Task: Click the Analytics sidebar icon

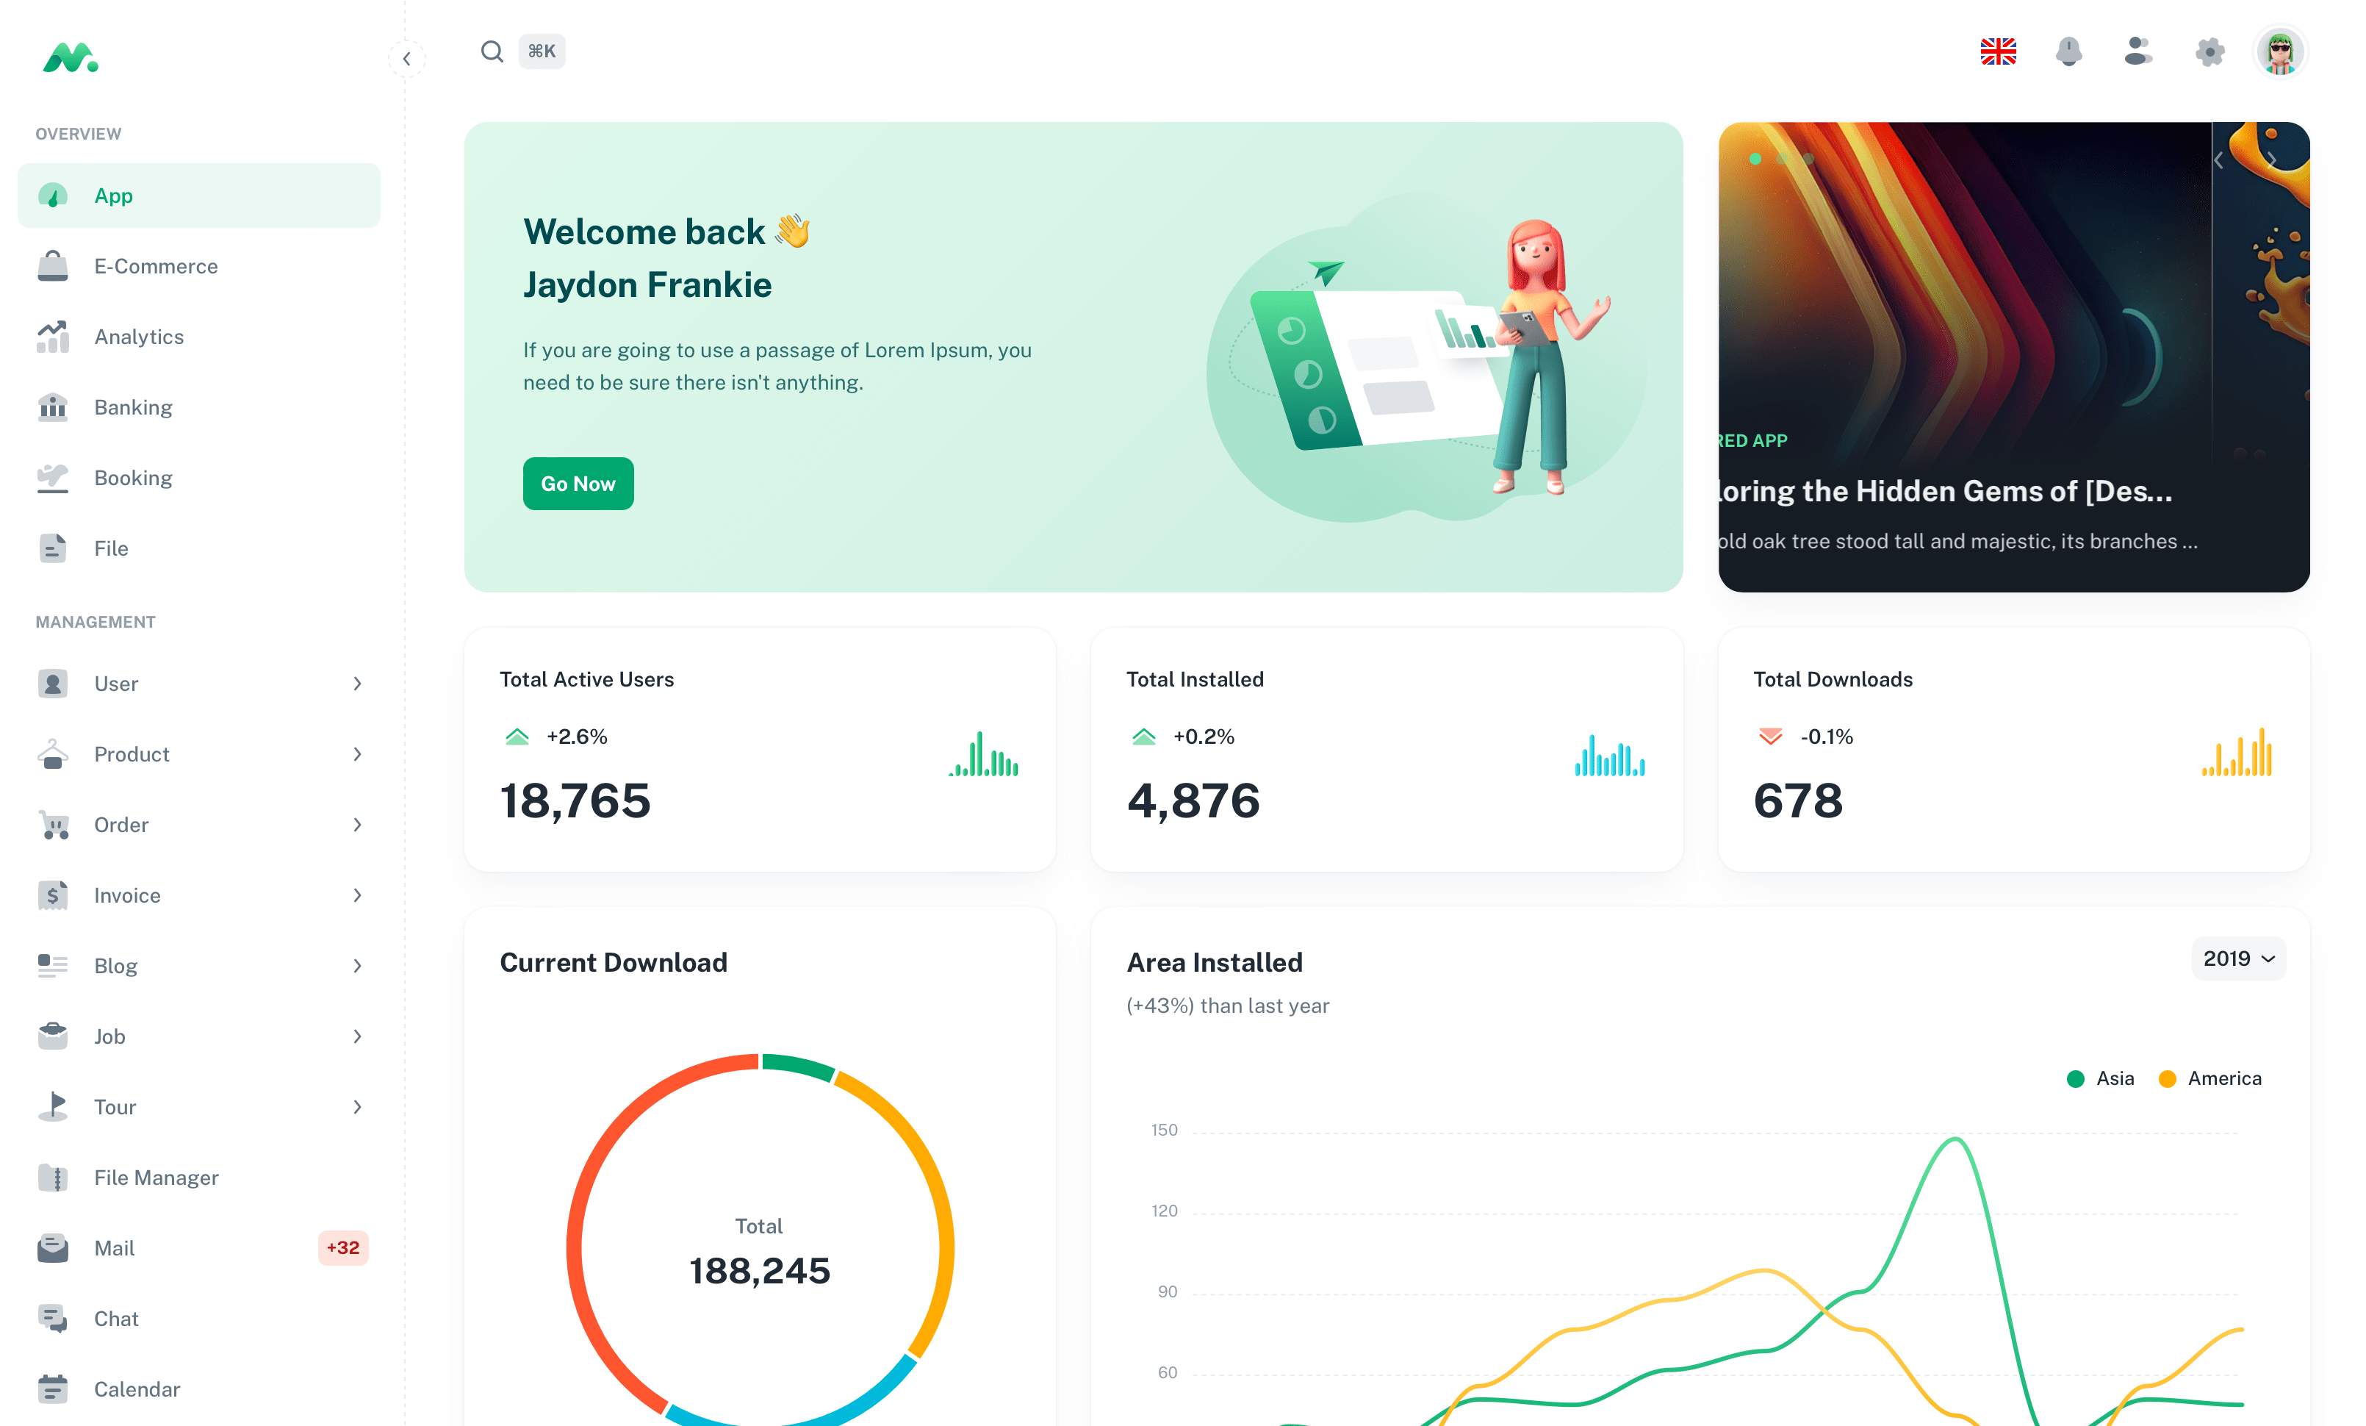Action: [51, 337]
